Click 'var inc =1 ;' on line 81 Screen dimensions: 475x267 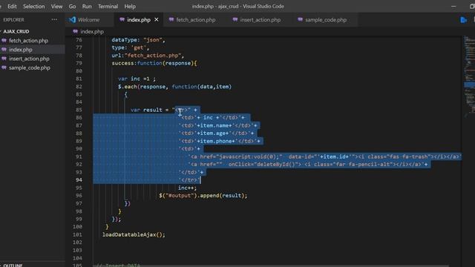pos(137,79)
